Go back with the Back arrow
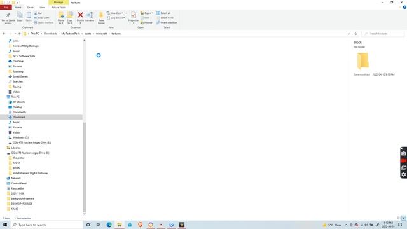The width and height of the screenshot is (407, 229). (4, 34)
